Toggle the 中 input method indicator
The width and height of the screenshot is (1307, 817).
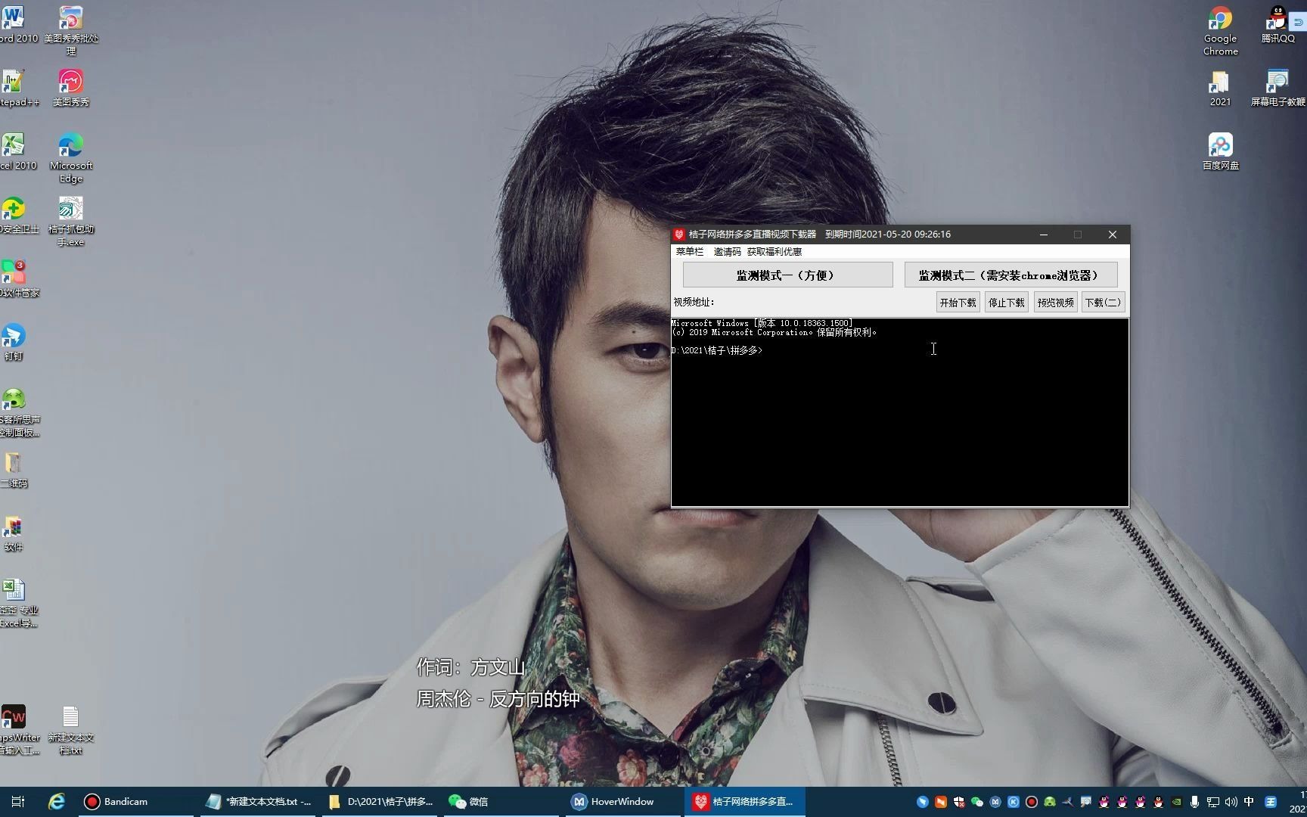pyautogui.click(x=1249, y=802)
